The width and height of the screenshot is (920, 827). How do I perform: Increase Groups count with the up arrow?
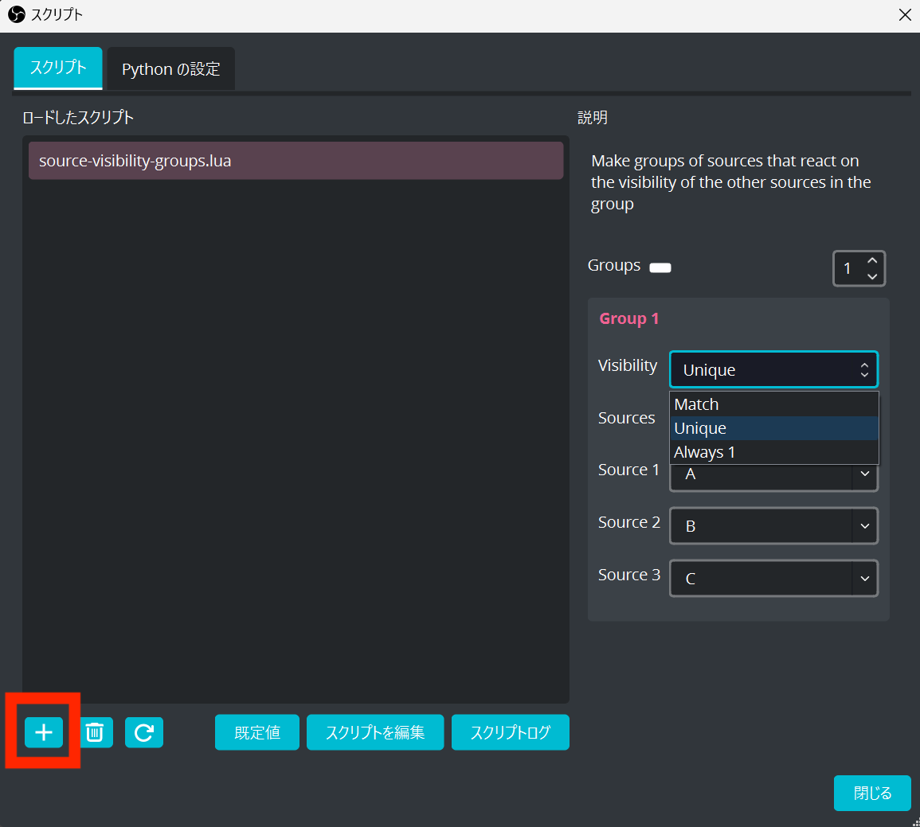click(872, 261)
